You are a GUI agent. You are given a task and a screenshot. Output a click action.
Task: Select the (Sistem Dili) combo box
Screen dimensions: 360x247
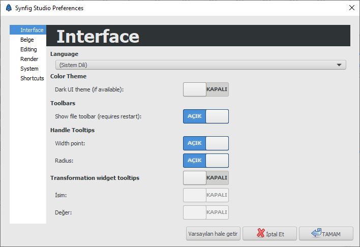pos(201,65)
